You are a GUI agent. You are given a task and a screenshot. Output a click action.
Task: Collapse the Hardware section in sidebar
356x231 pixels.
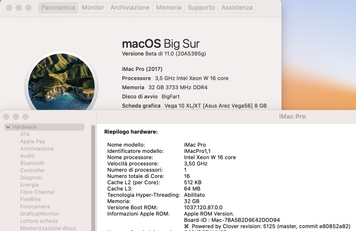tap(8, 127)
